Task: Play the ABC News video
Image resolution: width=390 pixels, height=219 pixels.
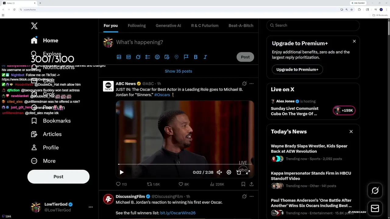Action: 122,172
